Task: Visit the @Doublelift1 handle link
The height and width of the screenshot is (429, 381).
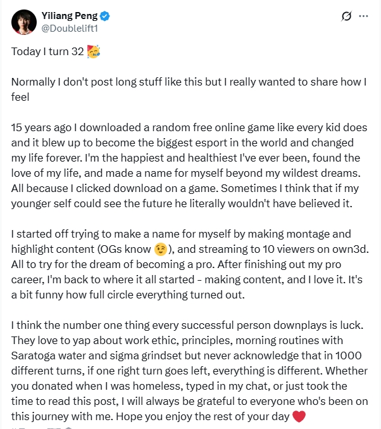Action: [70, 29]
